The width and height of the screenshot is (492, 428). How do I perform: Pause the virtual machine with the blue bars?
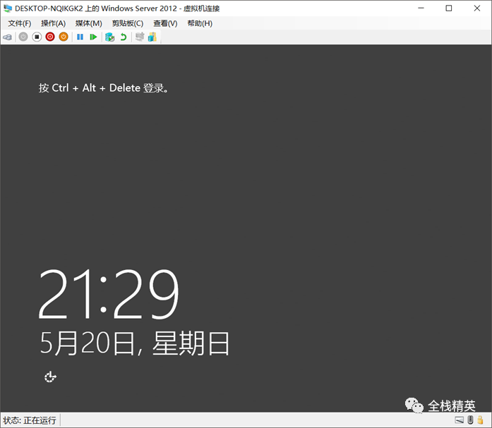(x=80, y=37)
